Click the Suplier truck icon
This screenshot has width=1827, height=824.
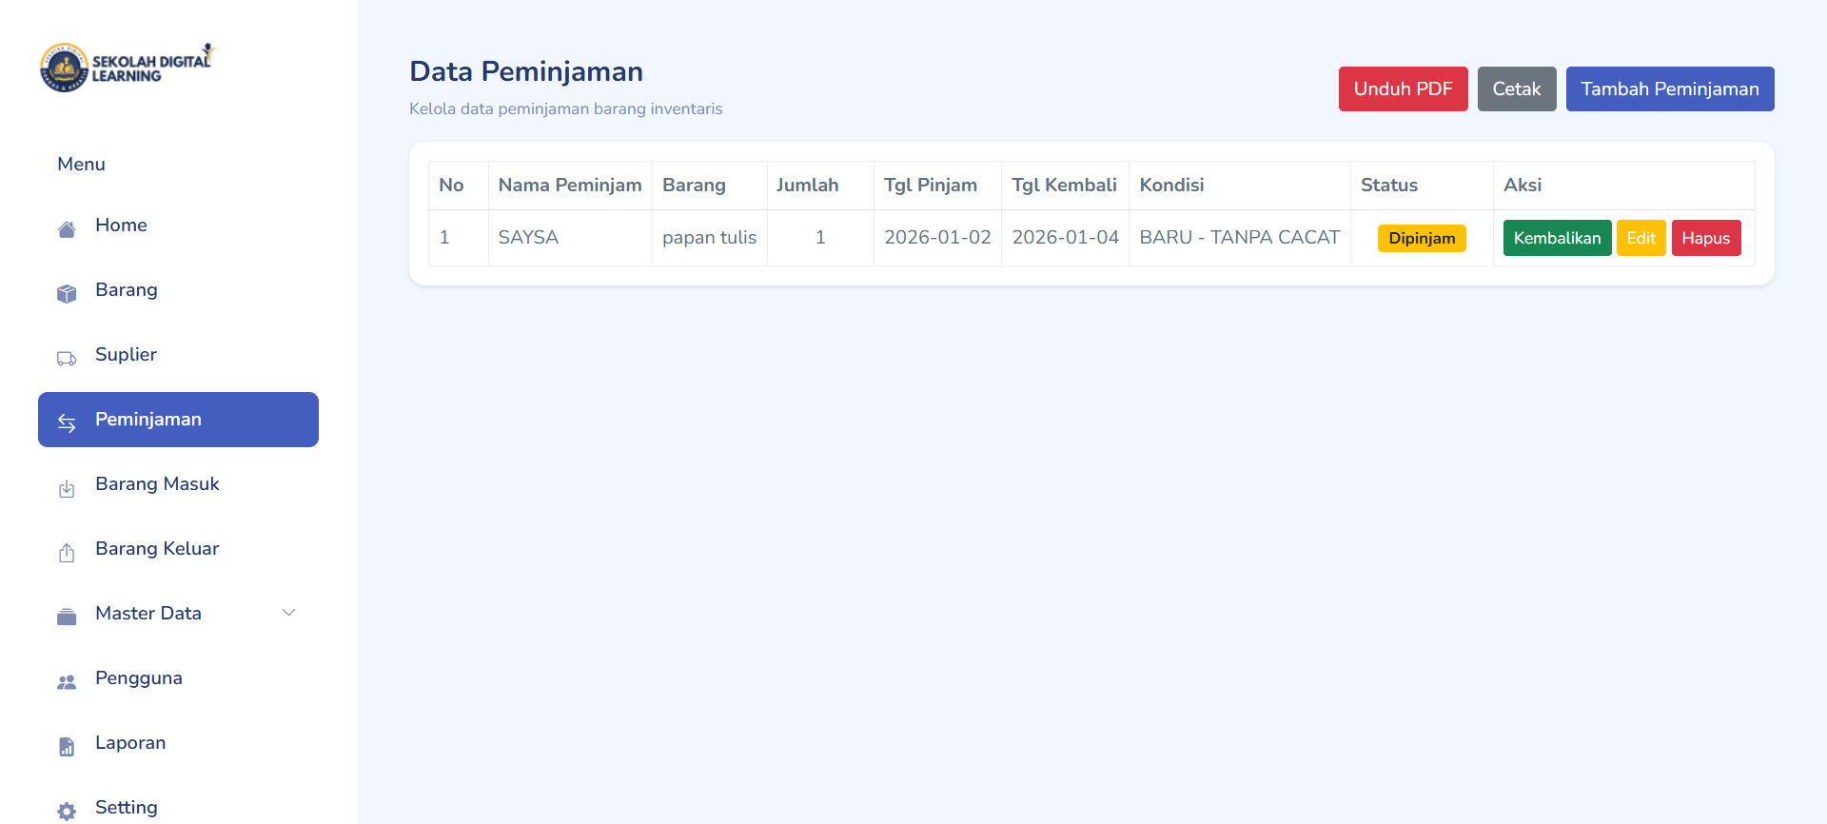tap(67, 359)
